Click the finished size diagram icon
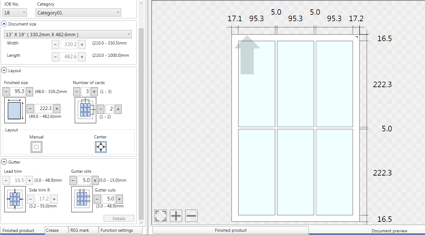Image resolution: width=425 pixels, height=236 pixels. [x=15, y=110]
